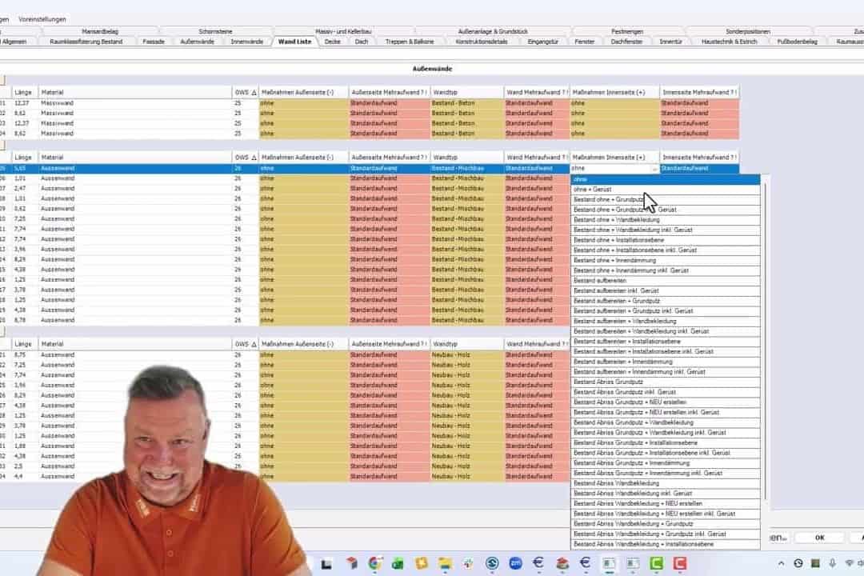This screenshot has height=576, width=864.
Task: Open the blue Zoom taskbar icon
Action: tap(515, 563)
